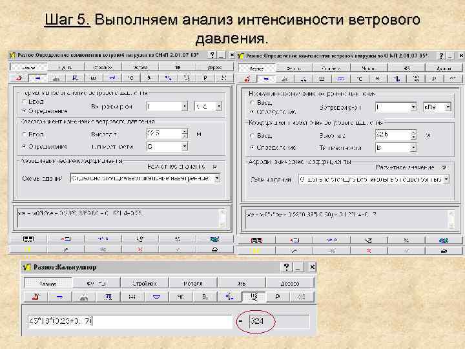Click the P icon in left window toolbar
The width and height of the screenshot is (465, 349).
pos(205,78)
